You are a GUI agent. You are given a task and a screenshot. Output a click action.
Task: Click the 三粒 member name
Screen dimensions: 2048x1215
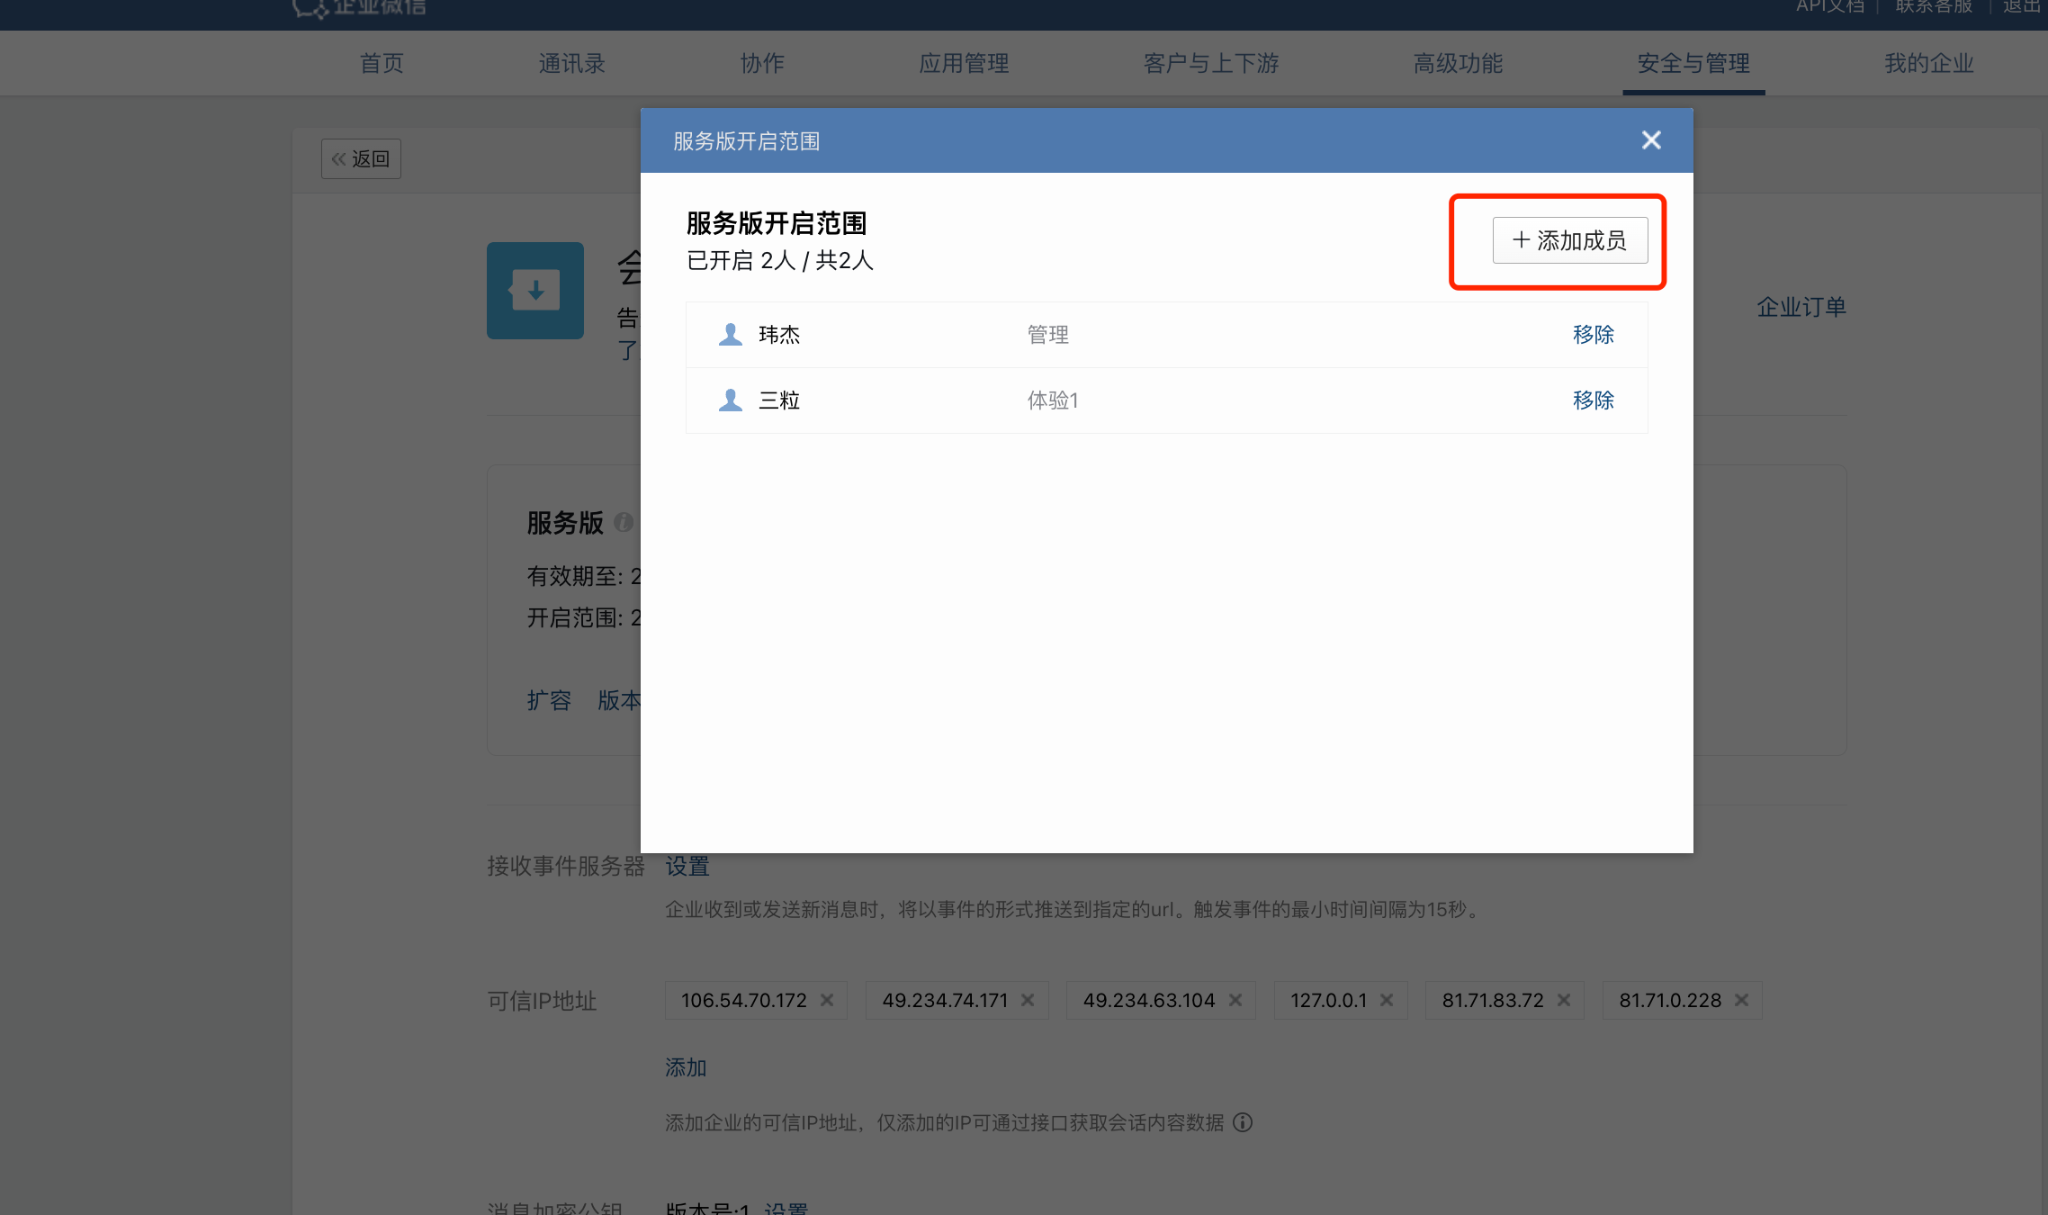[x=779, y=400]
